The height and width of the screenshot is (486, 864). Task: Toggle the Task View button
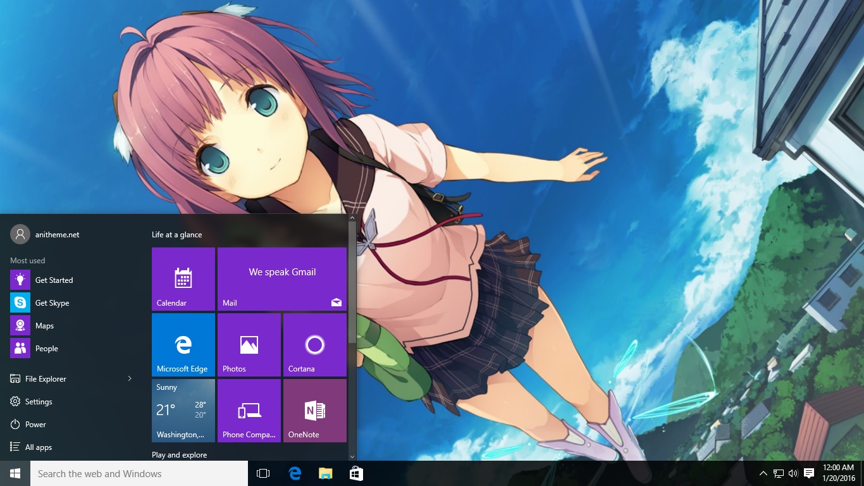tap(263, 473)
